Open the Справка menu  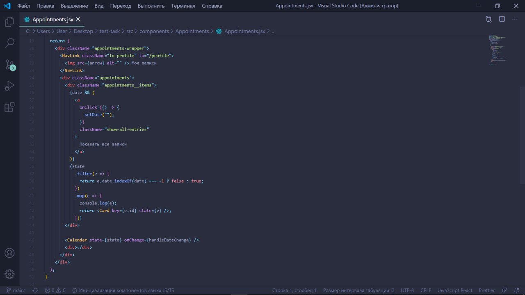[x=212, y=6]
